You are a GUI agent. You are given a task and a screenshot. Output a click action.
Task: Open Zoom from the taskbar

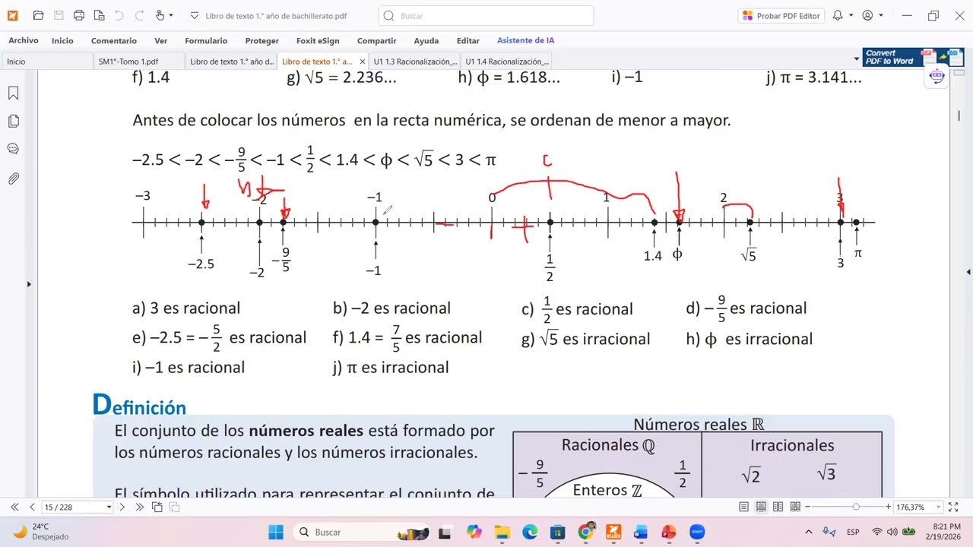pos(697,532)
